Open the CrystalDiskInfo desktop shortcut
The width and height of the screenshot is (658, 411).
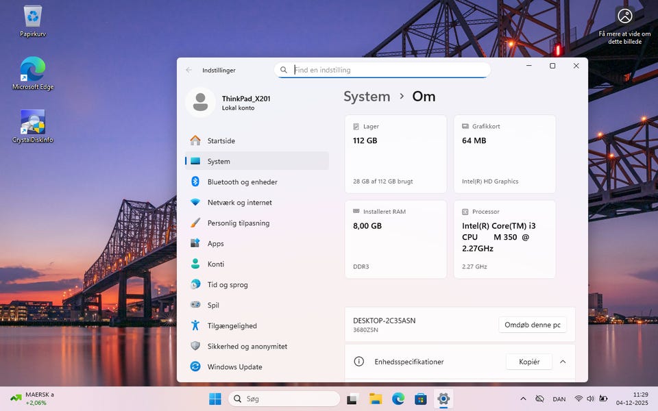(x=32, y=123)
